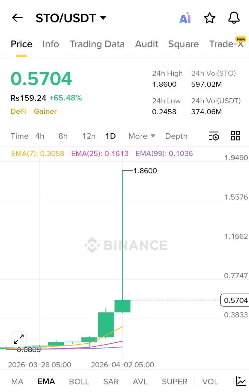Switch to the Depth view
249x392 pixels.
pos(176,136)
